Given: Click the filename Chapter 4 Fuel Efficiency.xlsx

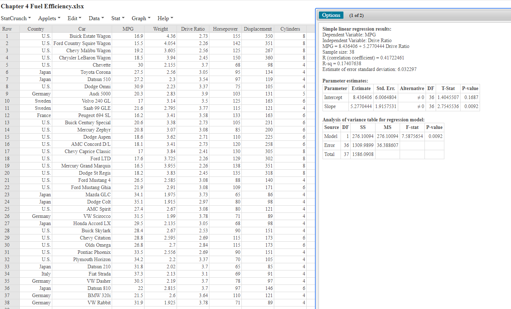Looking at the screenshot, I should click(42, 6).
